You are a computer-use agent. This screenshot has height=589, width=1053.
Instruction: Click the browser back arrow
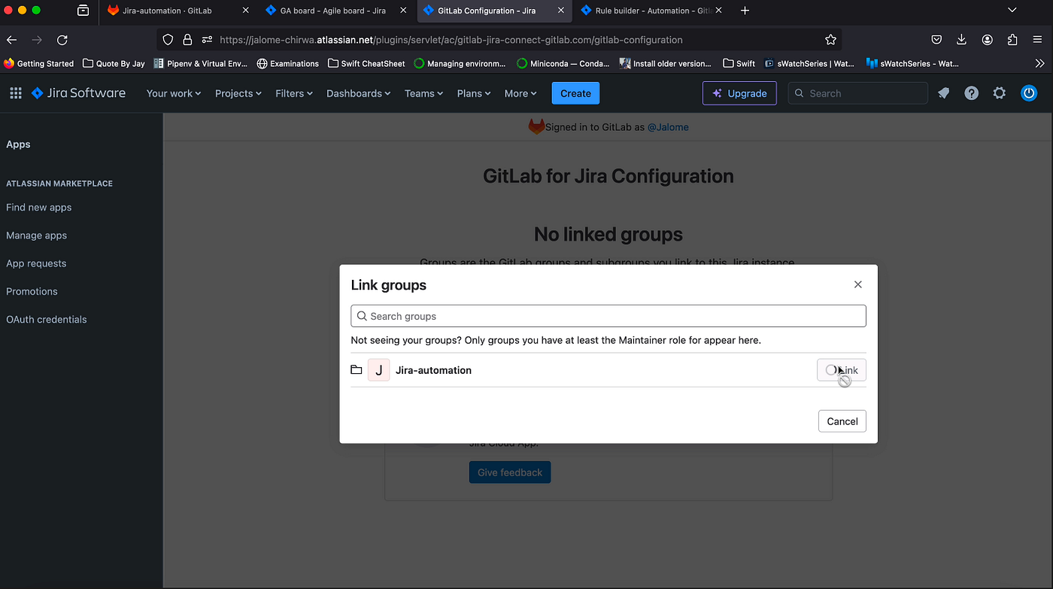click(x=12, y=40)
